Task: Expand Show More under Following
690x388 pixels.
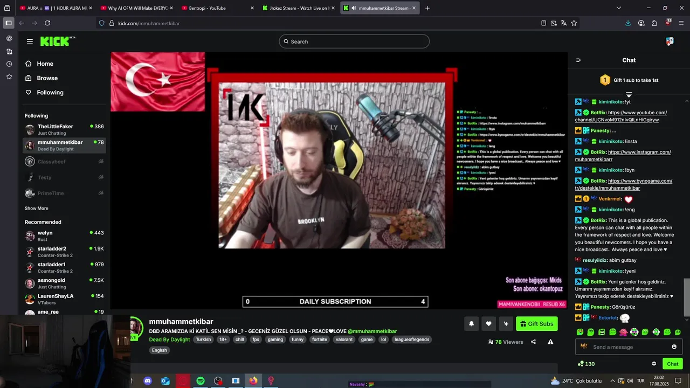Action: pos(36,209)
